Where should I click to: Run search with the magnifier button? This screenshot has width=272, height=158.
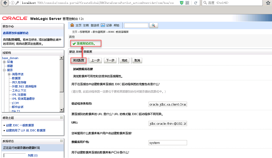[x=153, y=25]
